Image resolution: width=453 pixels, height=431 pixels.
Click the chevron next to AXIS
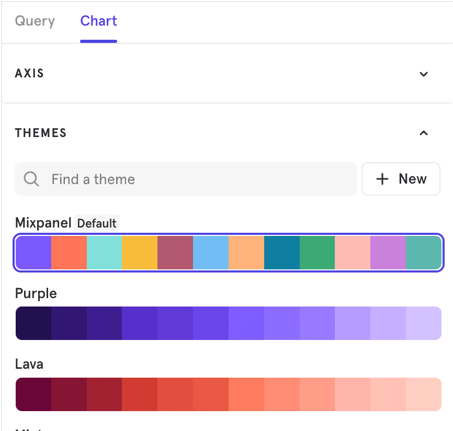coord(424,74)
